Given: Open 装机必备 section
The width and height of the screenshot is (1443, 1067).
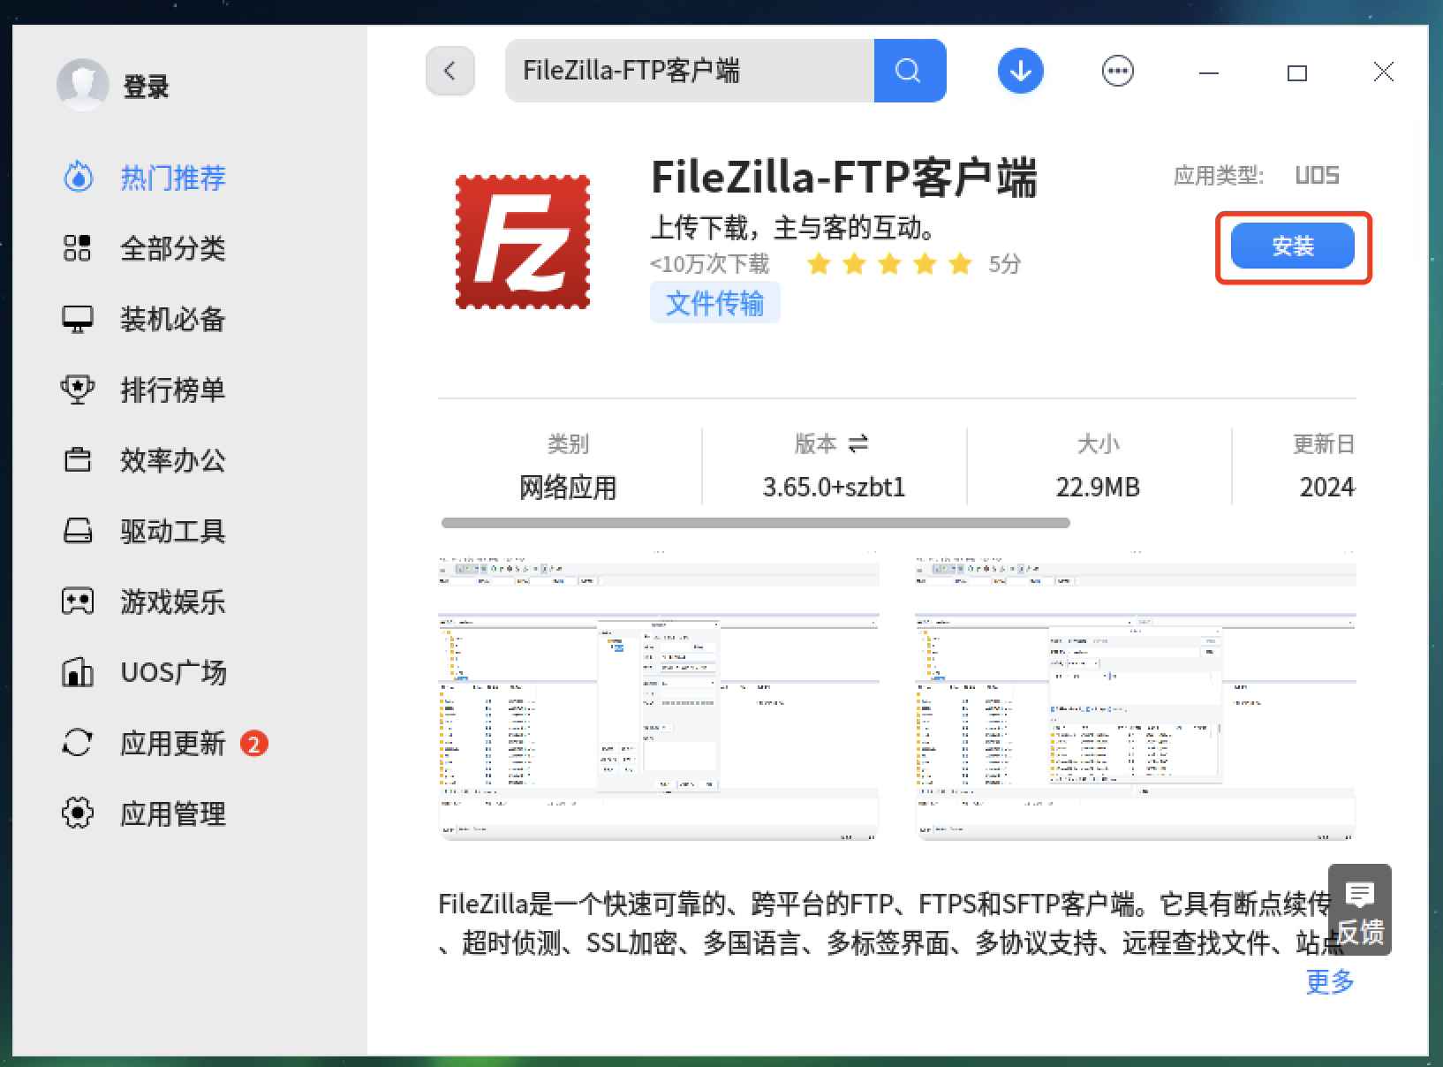Looking at the screenshot, I should pos(173,319).
